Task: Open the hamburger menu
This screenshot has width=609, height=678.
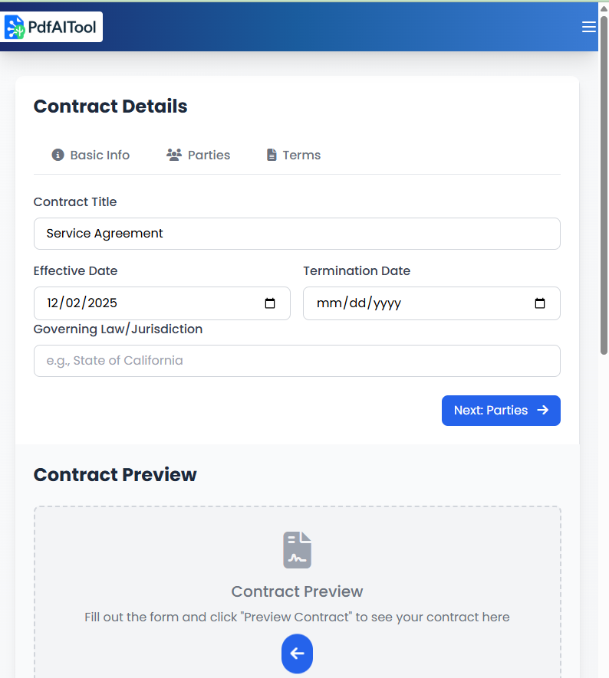Action: 589,28
